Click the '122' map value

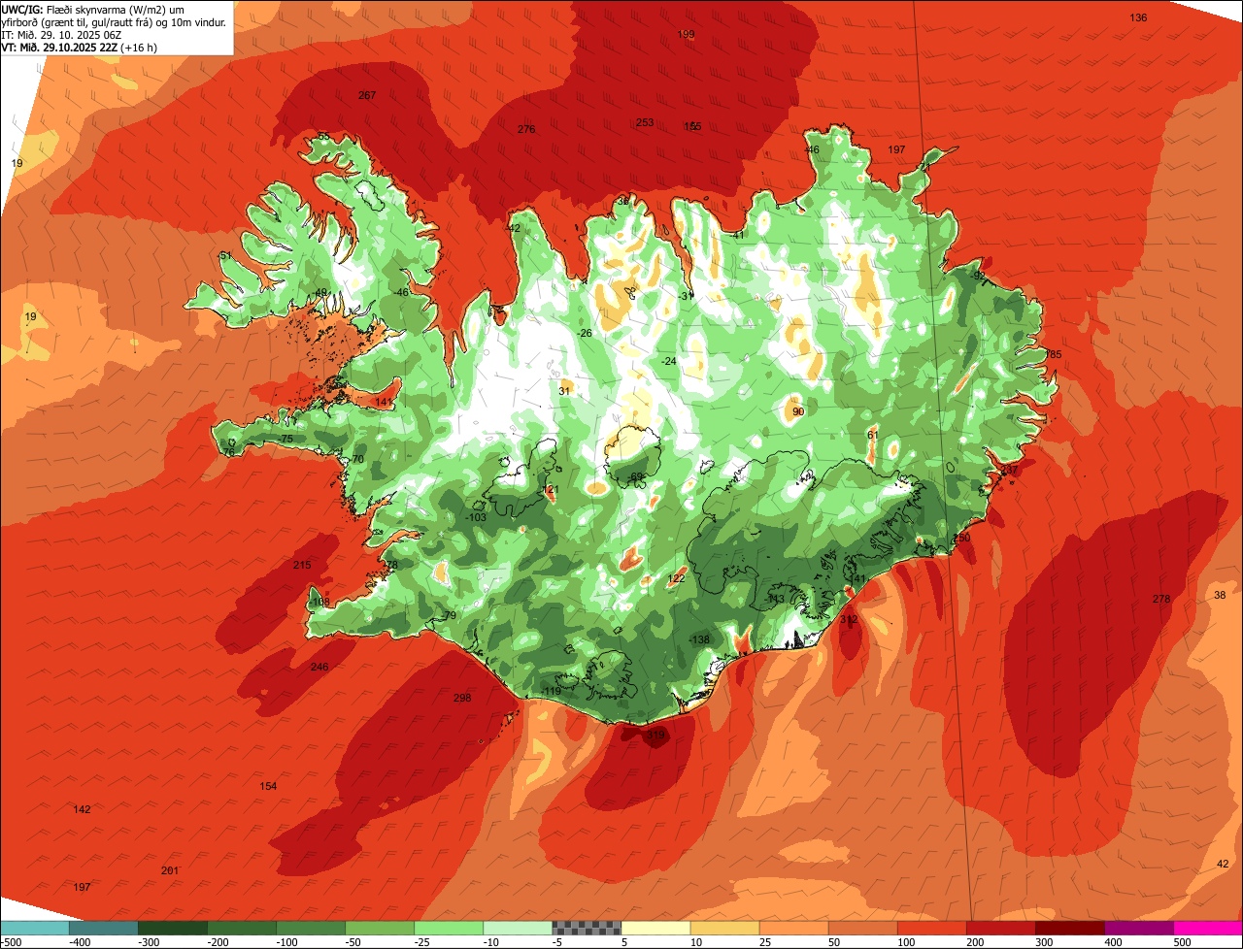coord(677,578)
